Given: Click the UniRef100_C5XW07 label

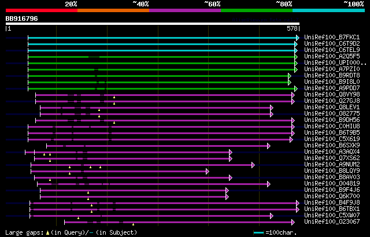Looking at the screenshot, I should (x=332, y=216).
